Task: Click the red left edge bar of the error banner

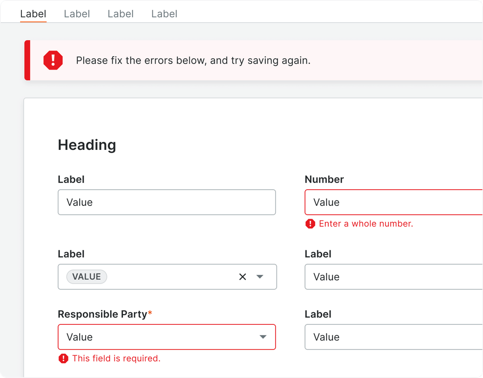Action: click(x=26, y=60)
